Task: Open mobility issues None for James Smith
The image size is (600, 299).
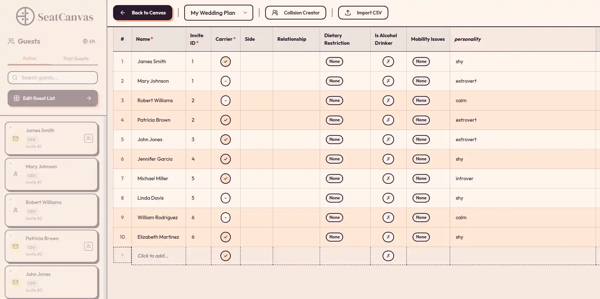Action: (x=421, y=61)
